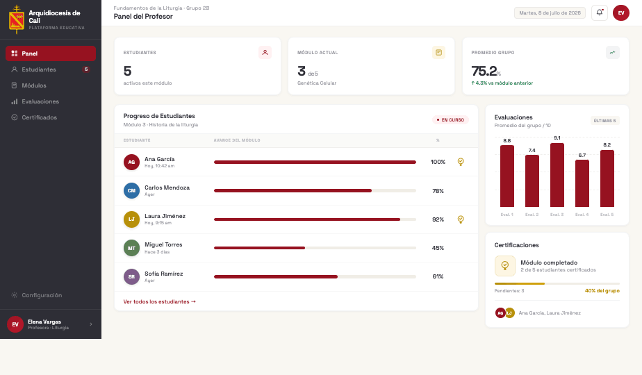Viewport: 642px width, 375px height.
Task: Click the Módulo completado award icon
Action: (505, 266)
